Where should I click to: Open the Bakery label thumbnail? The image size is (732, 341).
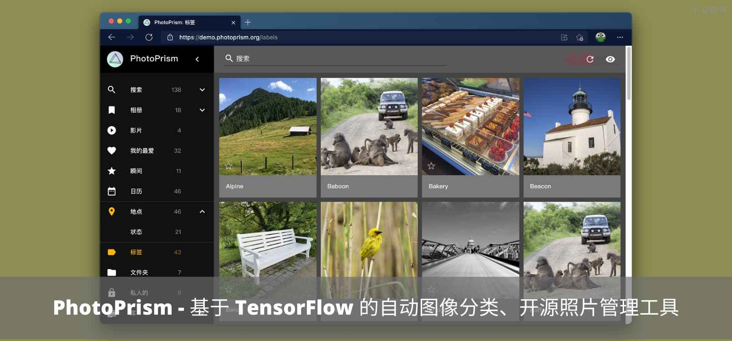click(470, 126)
